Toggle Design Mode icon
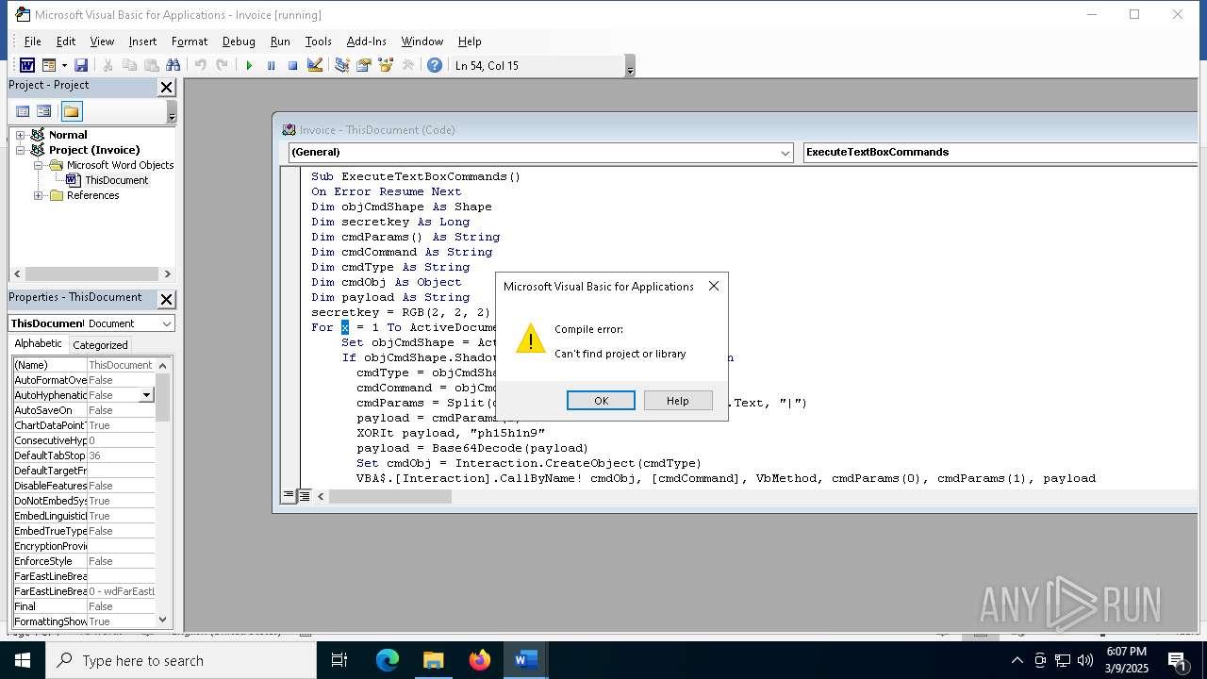Image resolution: width=1207 pixels, height=679 pixels. click(x=315, y=65)
